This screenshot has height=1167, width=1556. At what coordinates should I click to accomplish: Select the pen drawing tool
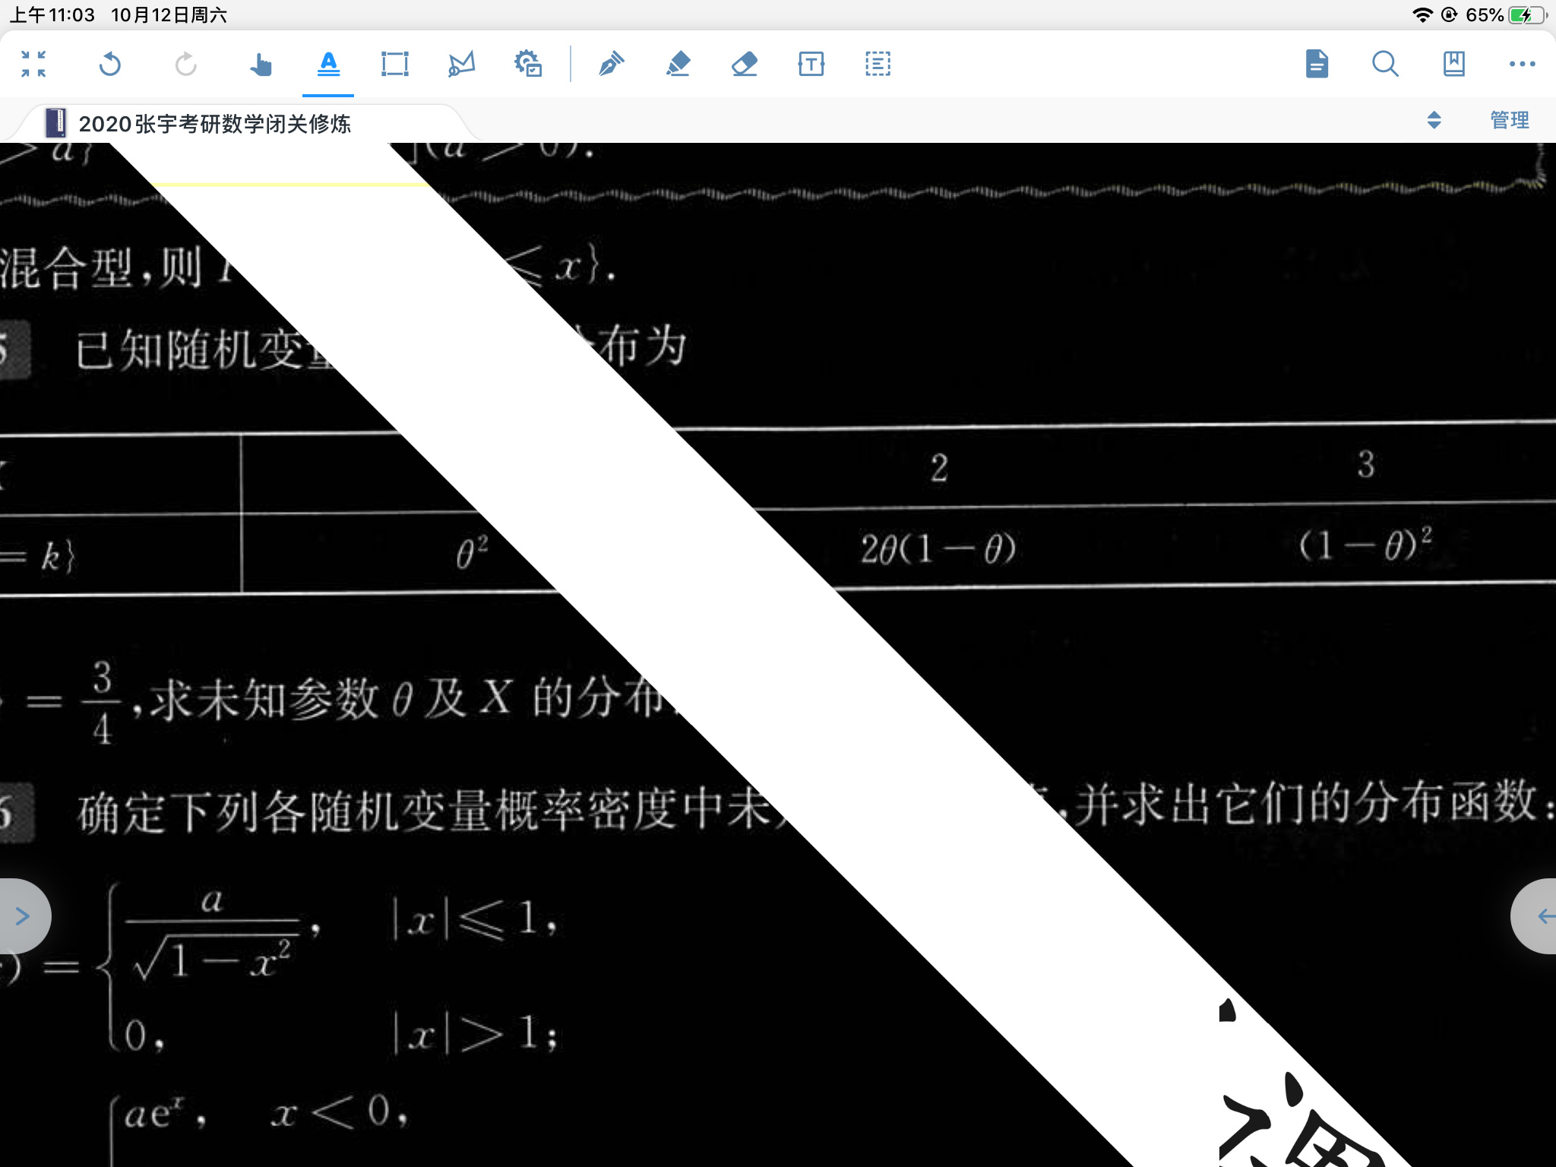point(611,64)
